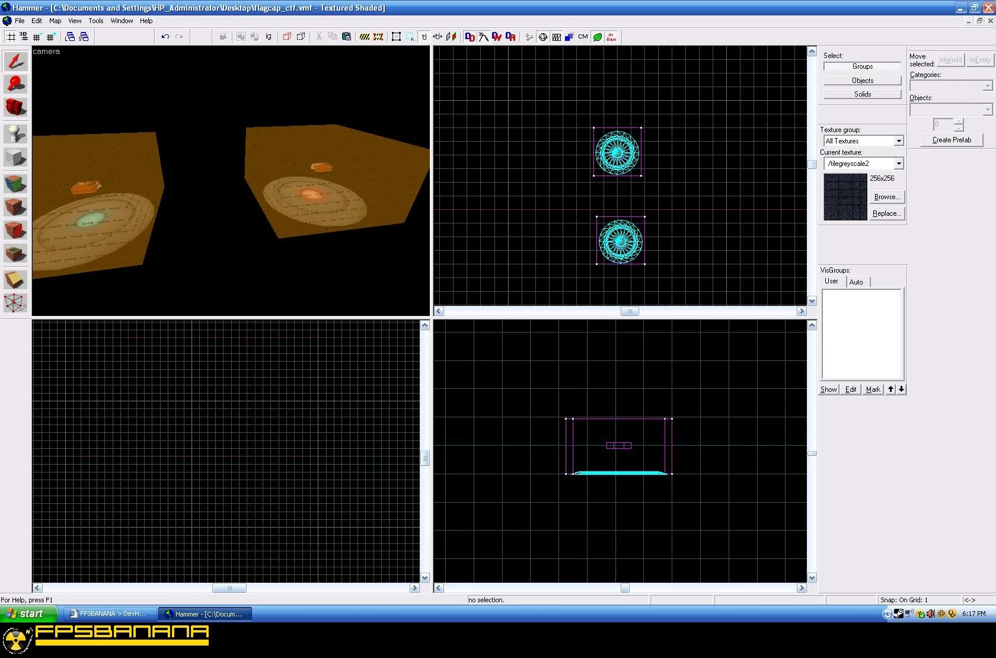Expand the Categories dropdown
Image resolution: width=996 pixels, height=658 pixels.
coord(987,86)
